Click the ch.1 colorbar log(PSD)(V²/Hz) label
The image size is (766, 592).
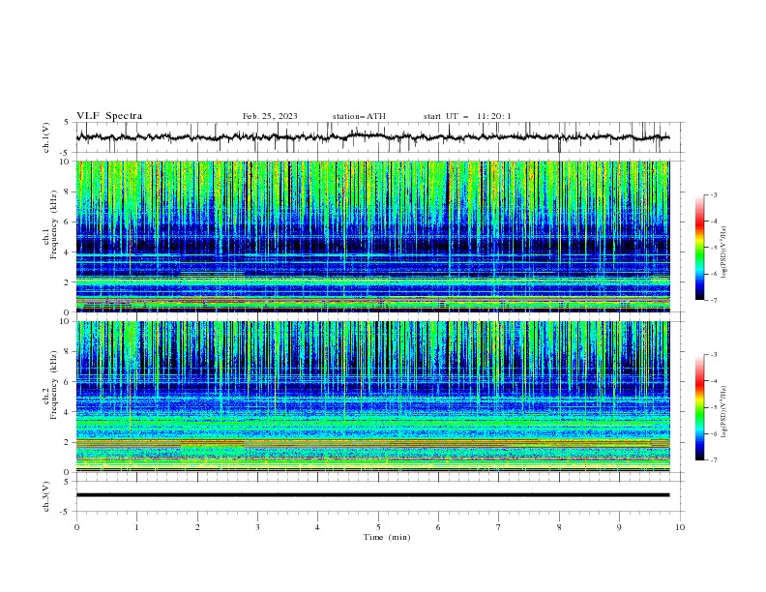[723, 252]
